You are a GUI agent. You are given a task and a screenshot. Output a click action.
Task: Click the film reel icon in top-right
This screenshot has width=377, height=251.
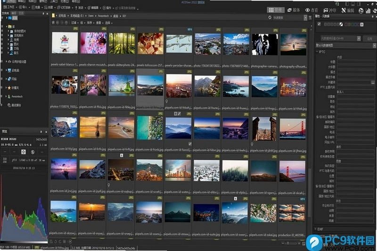pyautogui.click(x=361, y=10)
